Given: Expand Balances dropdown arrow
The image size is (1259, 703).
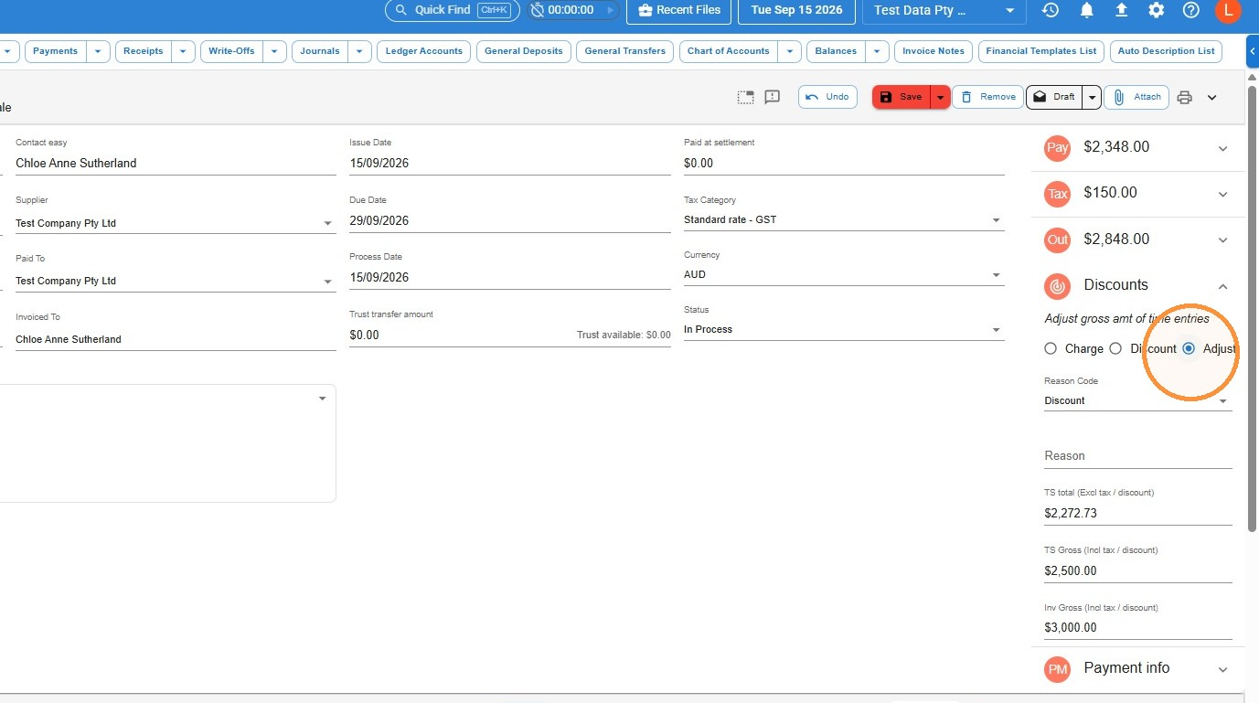Looking at the screenshot, I should point(878,51).
